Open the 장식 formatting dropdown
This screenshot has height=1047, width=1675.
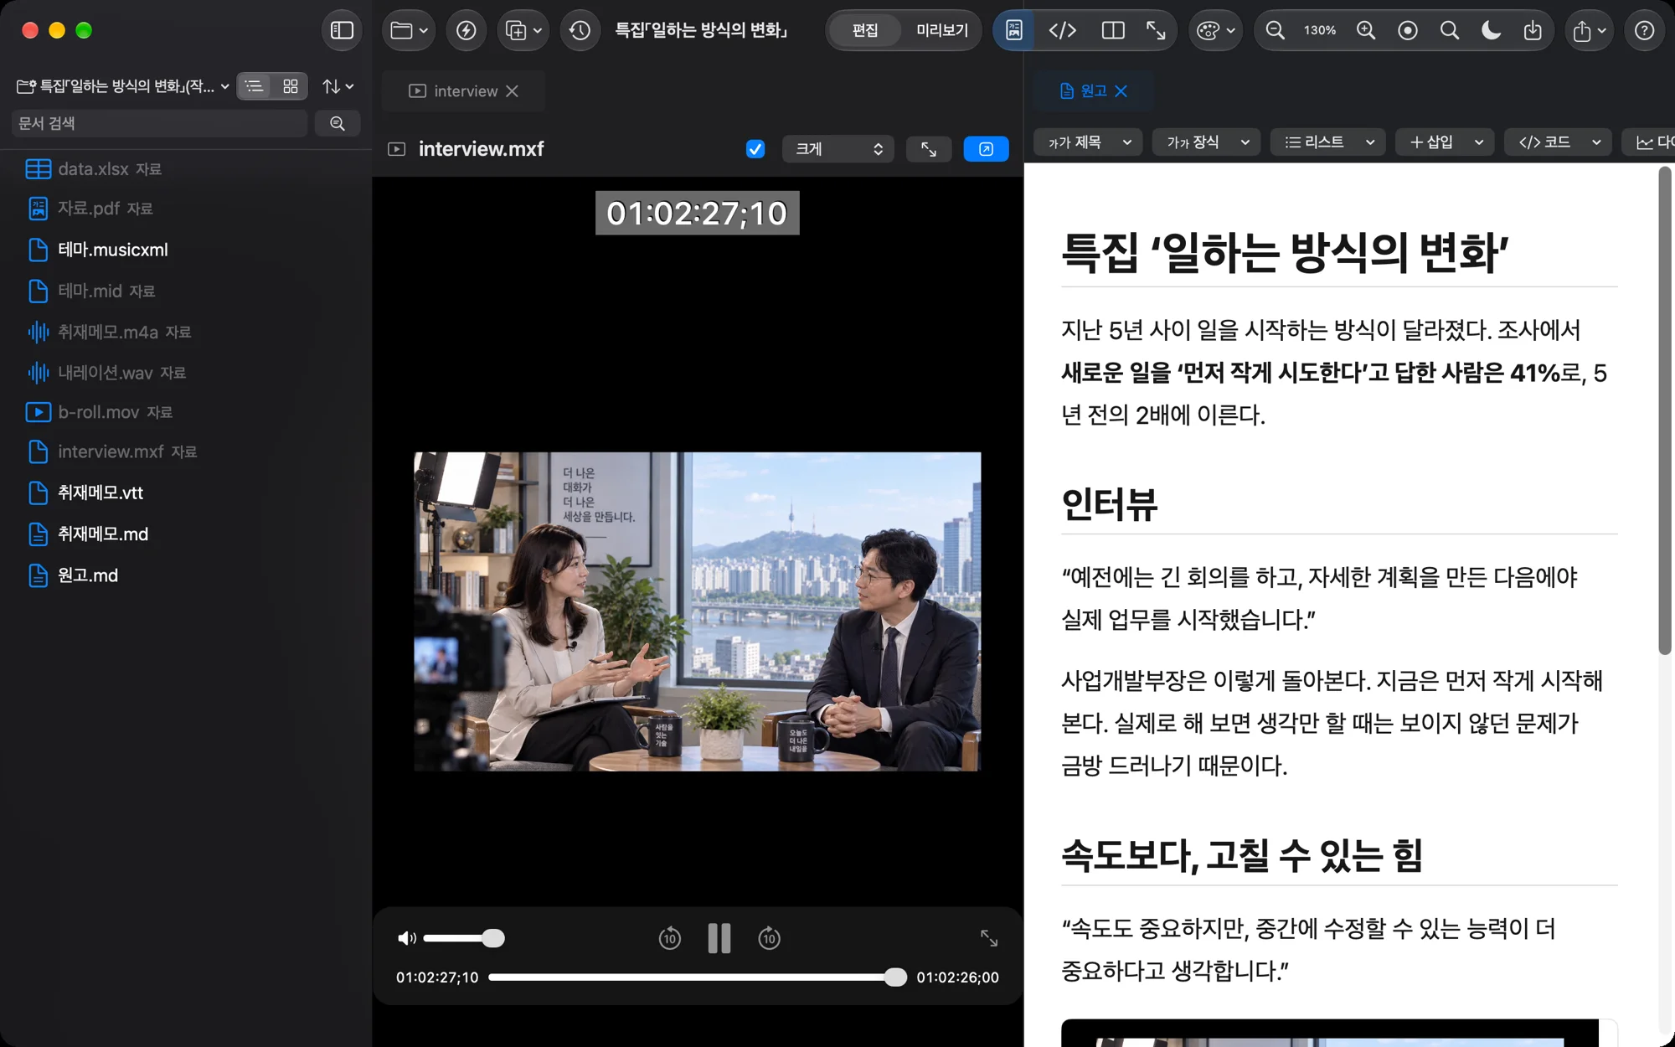pyautogui.click(x=1207, y=142)
